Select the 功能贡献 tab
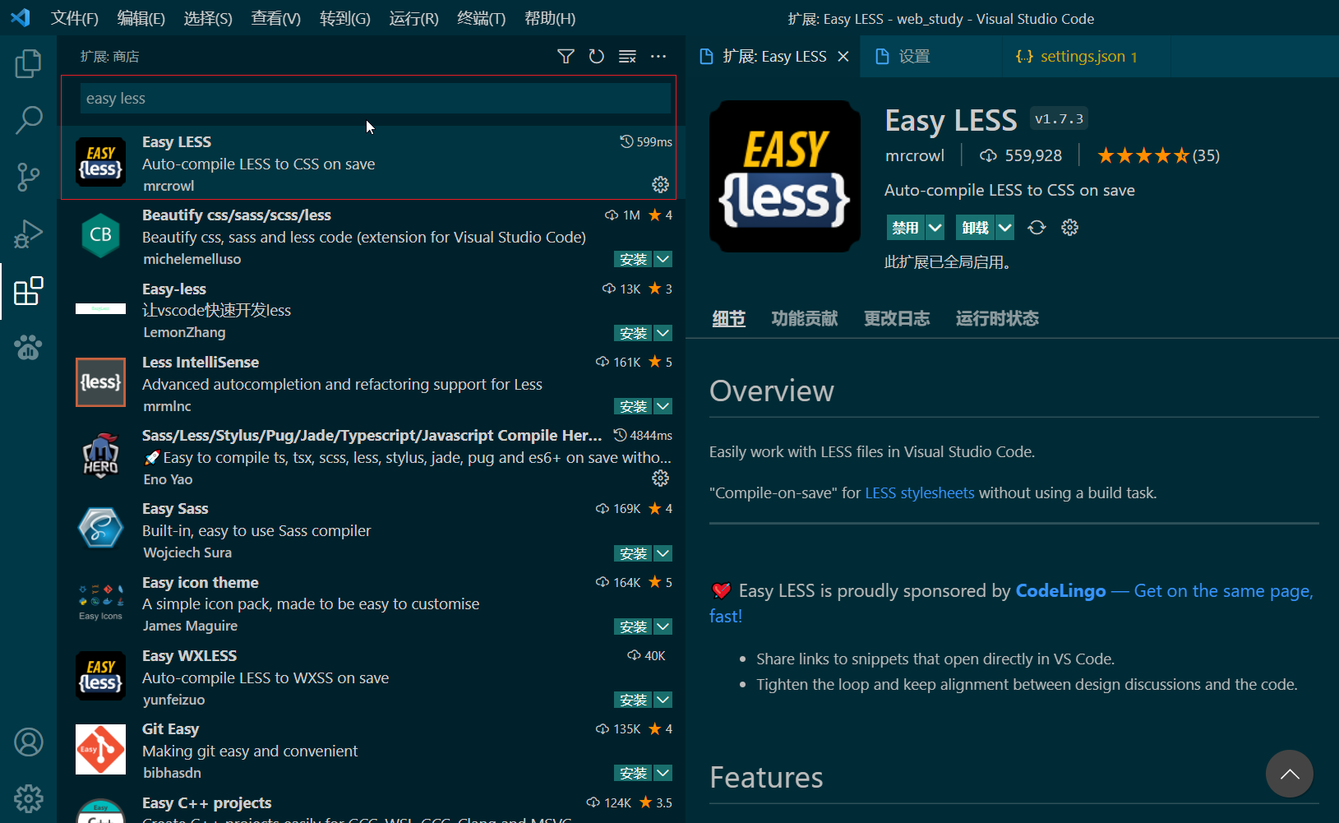The width and height of the screenshot is (1339, 823). pos(805,318)
